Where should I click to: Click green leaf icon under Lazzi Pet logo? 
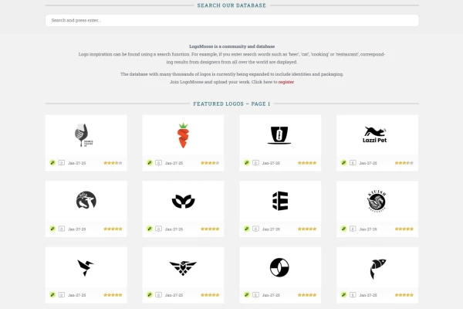[343, 163]
